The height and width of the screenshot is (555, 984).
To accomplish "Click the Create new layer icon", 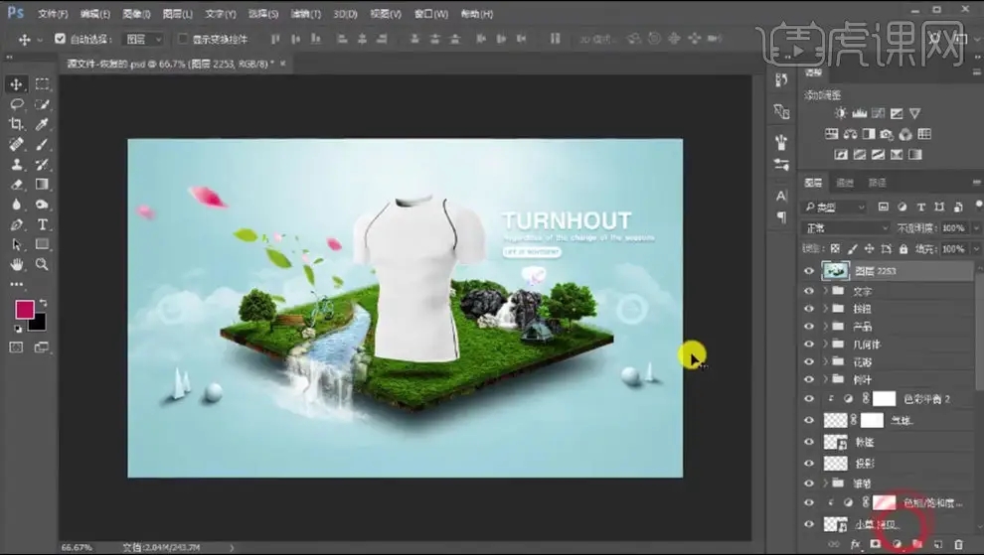I will (x=938, y=544).
